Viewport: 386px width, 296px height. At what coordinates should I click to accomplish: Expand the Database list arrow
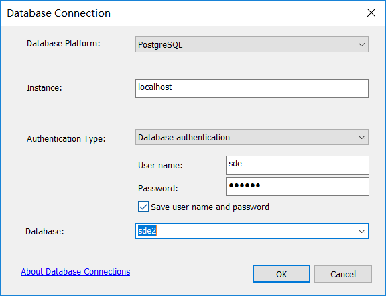361,231
